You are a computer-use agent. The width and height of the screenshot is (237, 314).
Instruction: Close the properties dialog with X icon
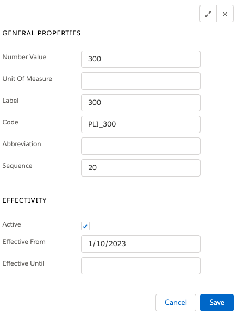pos(225,14)
